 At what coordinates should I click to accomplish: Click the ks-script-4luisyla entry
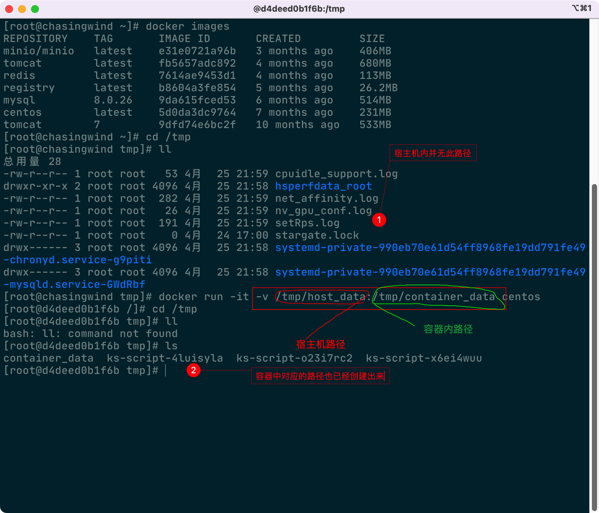[165, 358]
